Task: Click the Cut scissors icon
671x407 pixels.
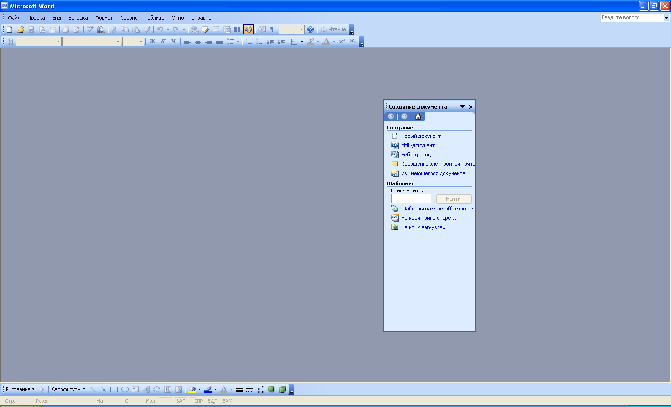Action: [x=114, y=29]
